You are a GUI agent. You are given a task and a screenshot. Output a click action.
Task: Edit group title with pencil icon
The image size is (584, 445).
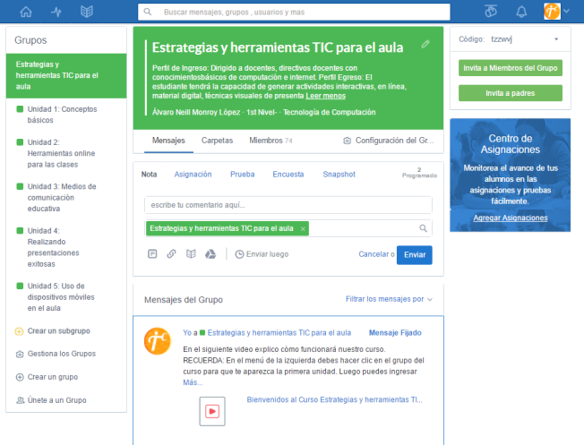click(425, 44)
